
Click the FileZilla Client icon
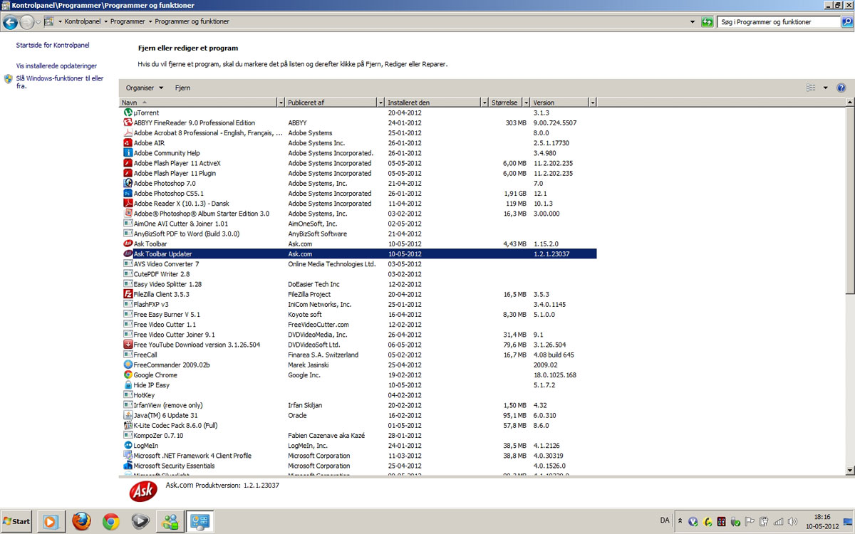coord(128,294)
